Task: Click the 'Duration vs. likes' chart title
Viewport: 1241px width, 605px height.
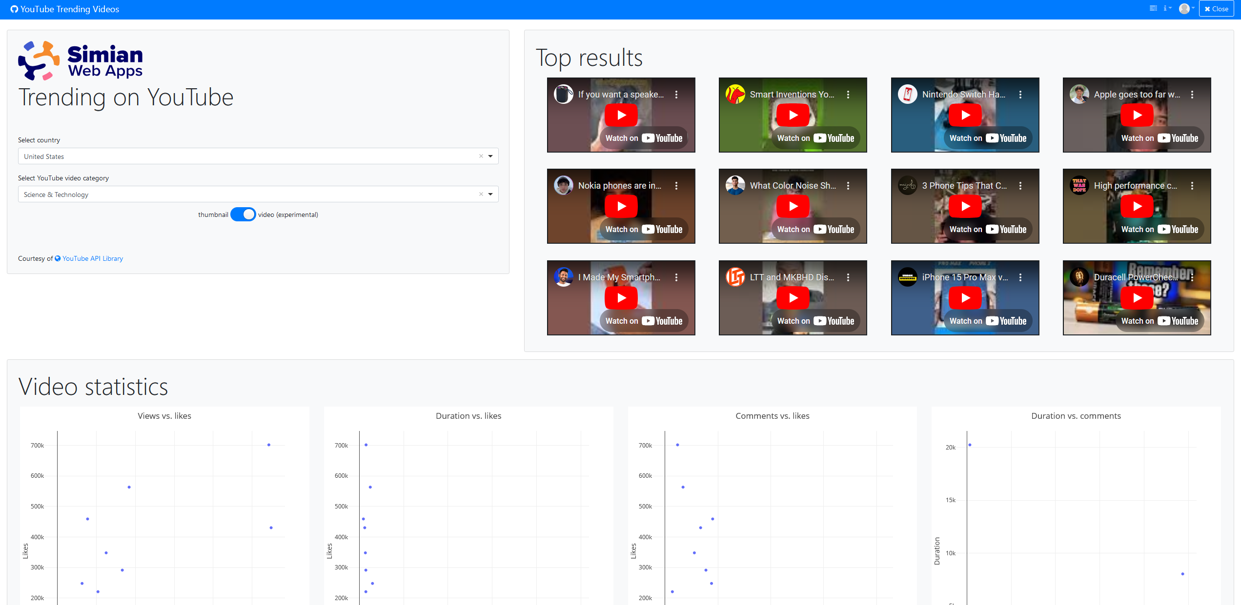Action: pos(468,416)
